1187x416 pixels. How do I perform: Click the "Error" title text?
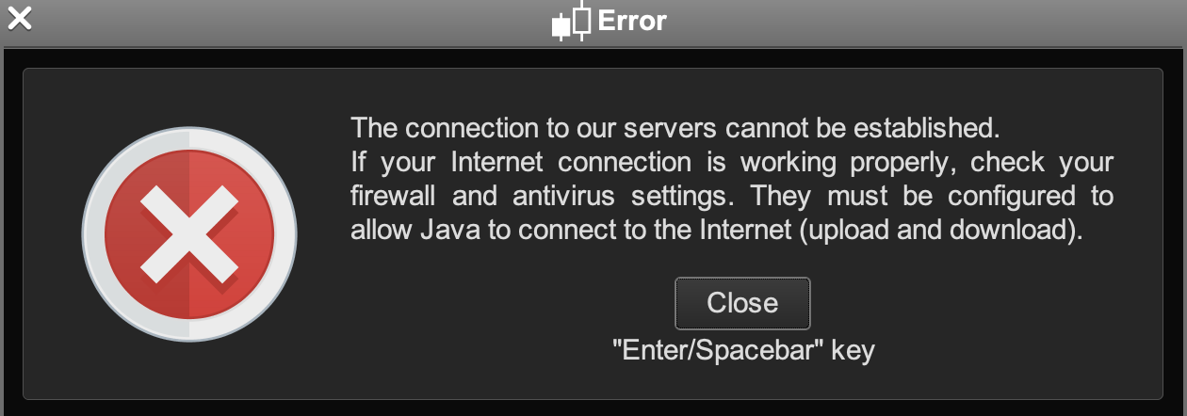click(x=632, y=21)
